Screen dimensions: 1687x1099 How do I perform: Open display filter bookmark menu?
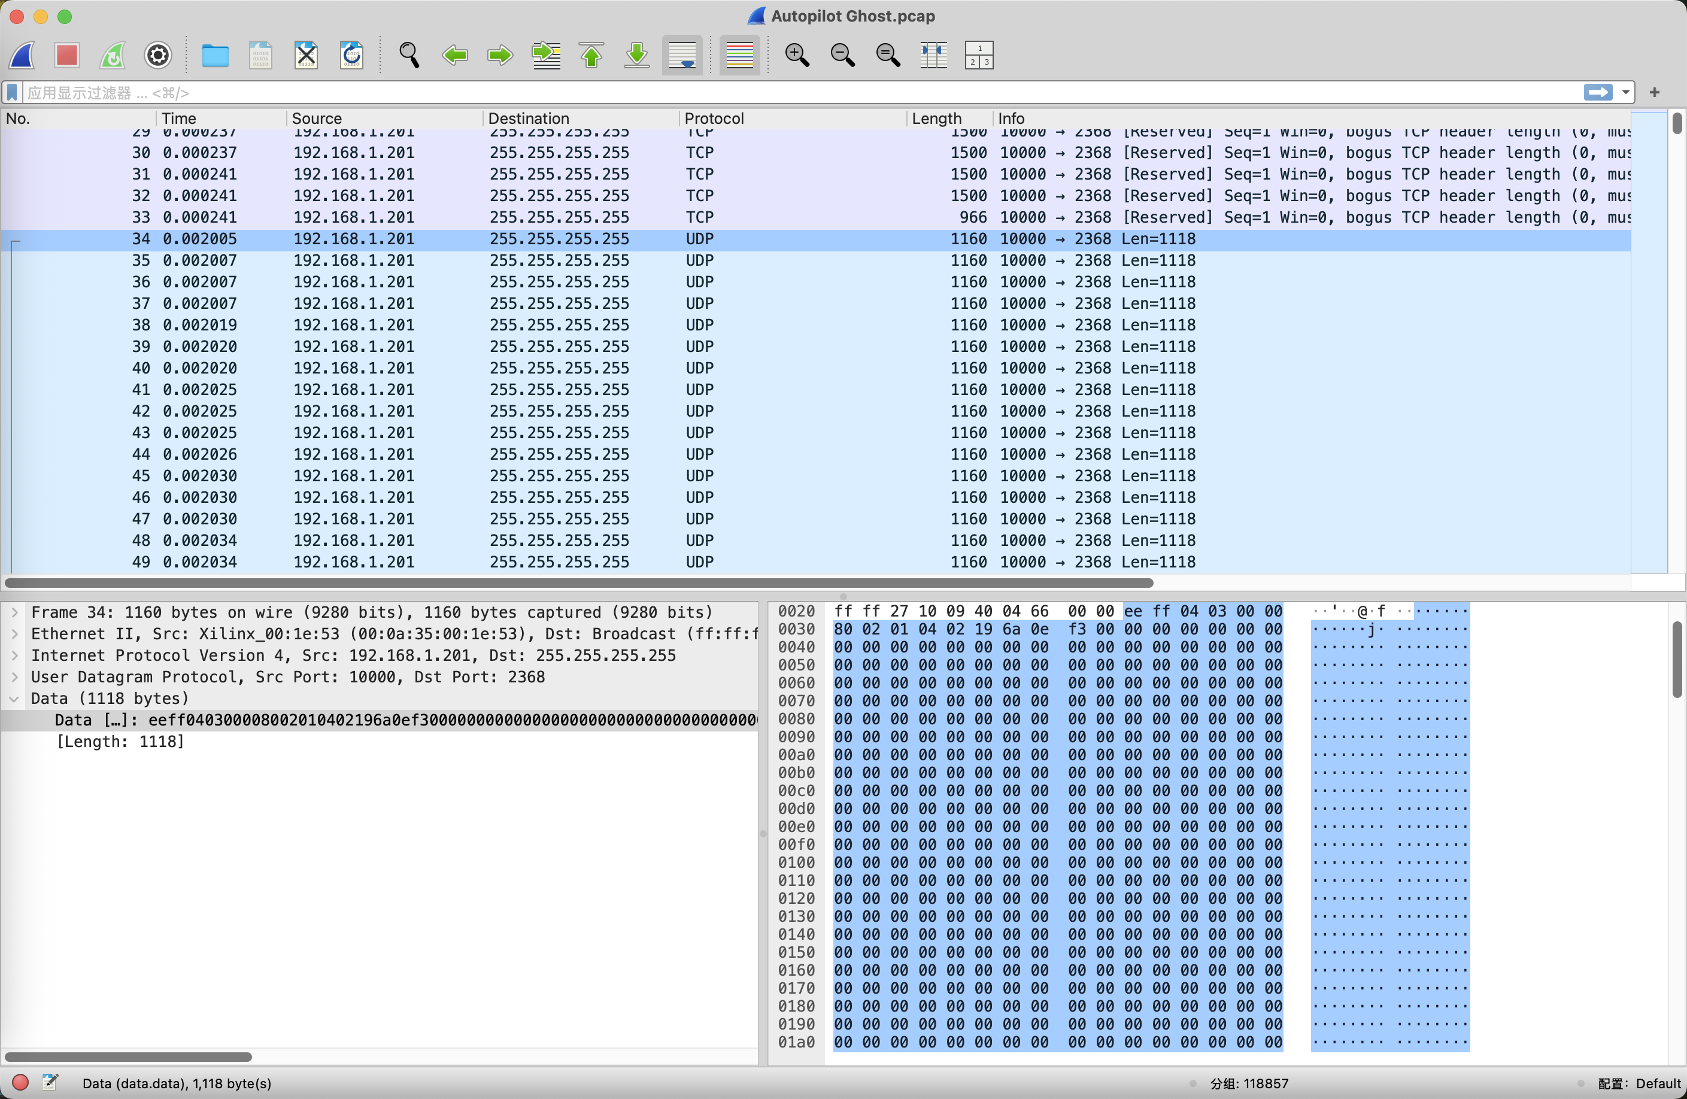(12, 92)
